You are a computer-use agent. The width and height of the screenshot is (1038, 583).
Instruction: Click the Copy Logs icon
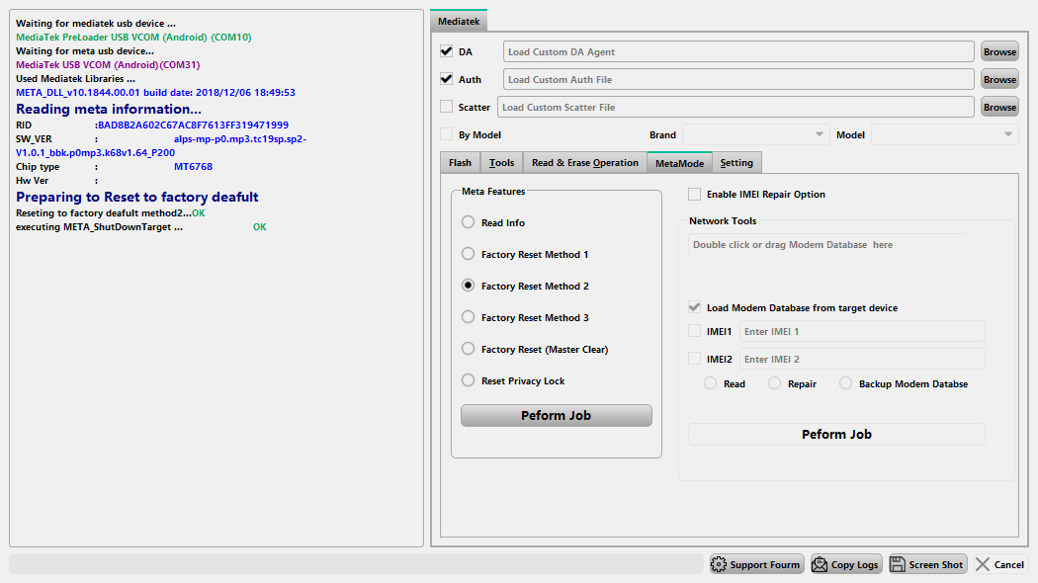820,564
